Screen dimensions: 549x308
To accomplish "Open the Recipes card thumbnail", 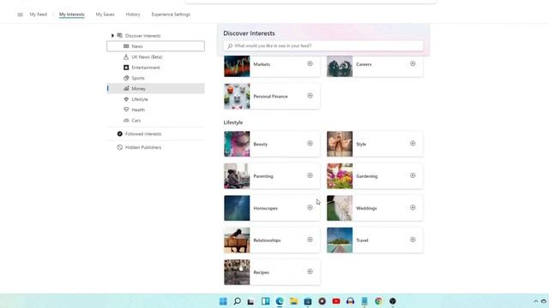I will [x=237, y=272].
